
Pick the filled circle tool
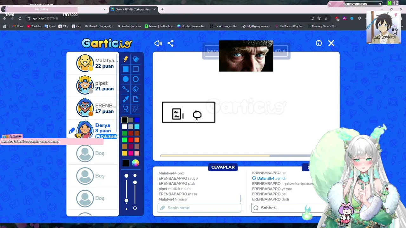tap(126, 79)
